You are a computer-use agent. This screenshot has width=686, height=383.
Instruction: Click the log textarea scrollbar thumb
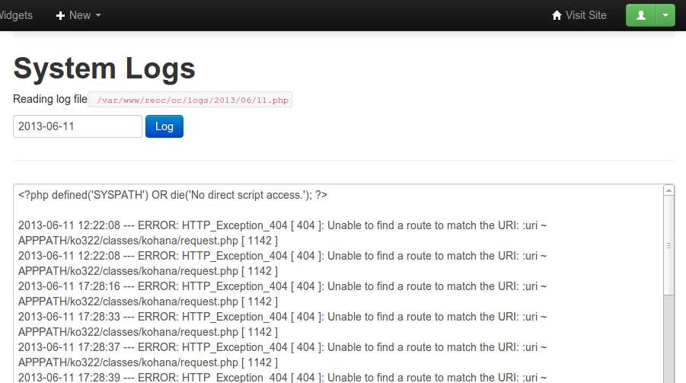669,245
